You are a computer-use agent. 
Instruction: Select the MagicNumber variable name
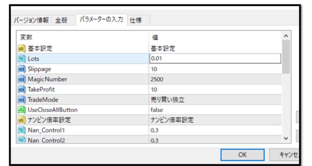47,79
